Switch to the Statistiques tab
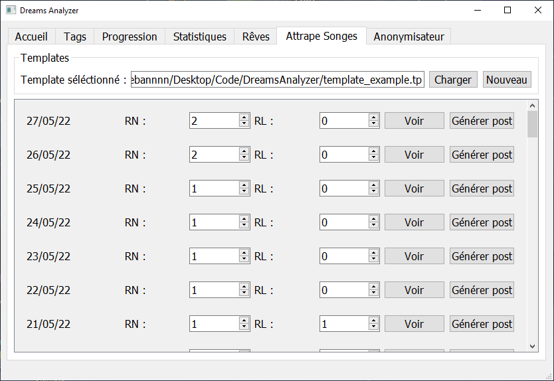The image size is (554, 381). pos(199,37)
